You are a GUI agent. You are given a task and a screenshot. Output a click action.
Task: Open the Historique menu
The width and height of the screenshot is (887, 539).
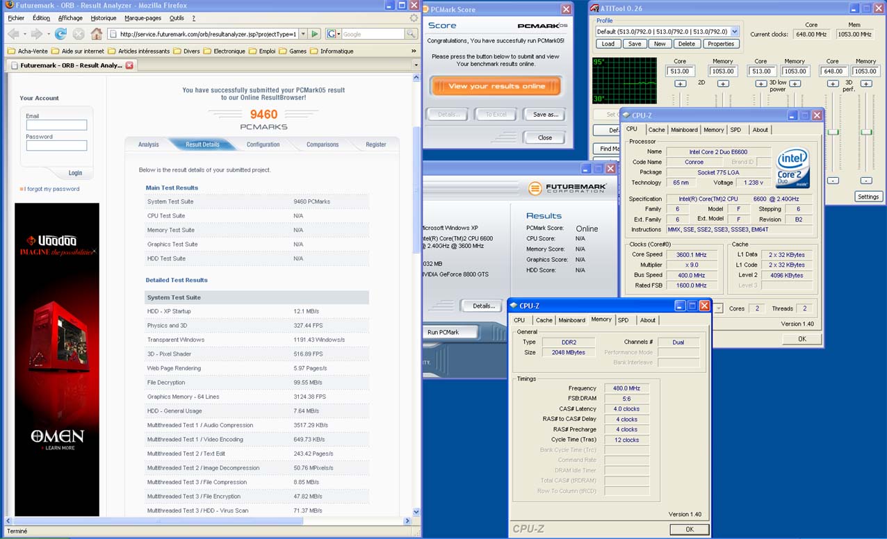pos(104,18)
